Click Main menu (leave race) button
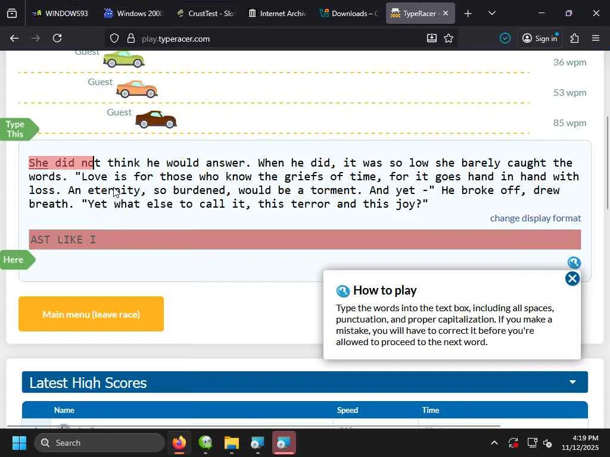Image resolution: width=610 pixels, height=457 pixels. tap(91, 314)
